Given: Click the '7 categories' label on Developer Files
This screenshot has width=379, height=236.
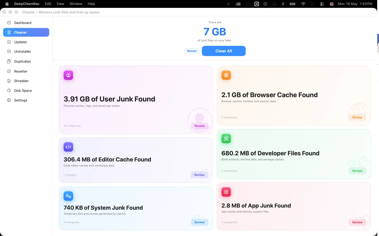Looking at the screenshot, I should coord(229,171).
